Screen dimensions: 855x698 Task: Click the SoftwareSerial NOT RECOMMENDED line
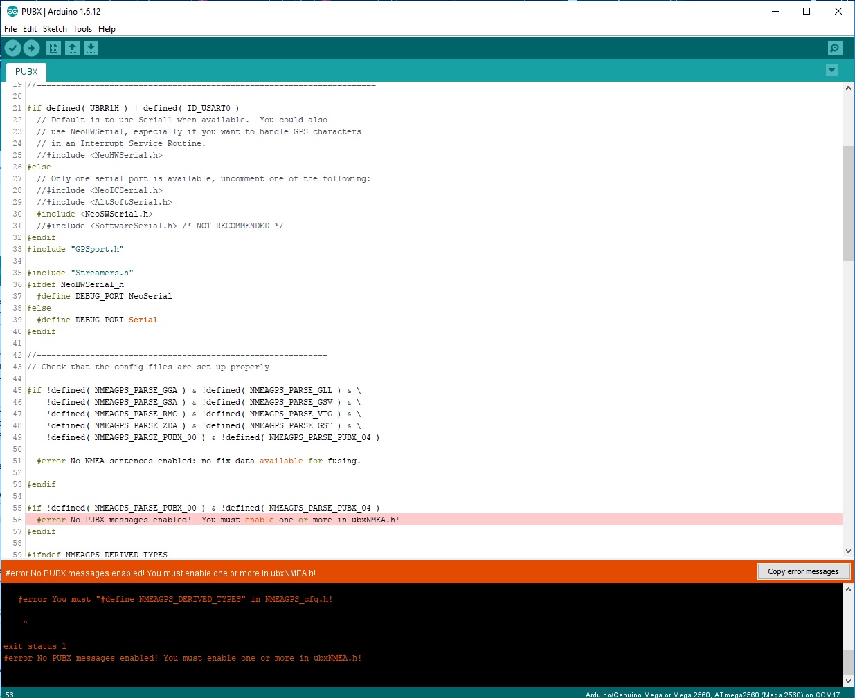[x=160, y=226]
